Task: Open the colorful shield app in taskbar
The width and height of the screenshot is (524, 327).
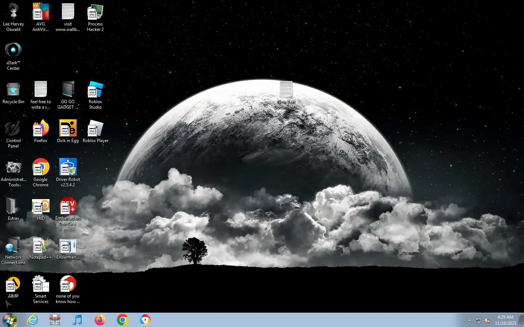Action: point(145,320)
